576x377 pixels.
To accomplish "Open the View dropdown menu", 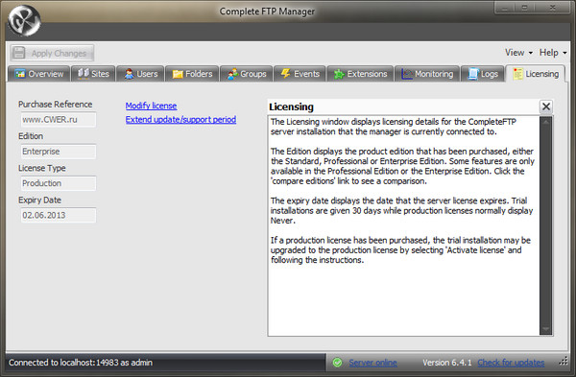I will (518, 53).
